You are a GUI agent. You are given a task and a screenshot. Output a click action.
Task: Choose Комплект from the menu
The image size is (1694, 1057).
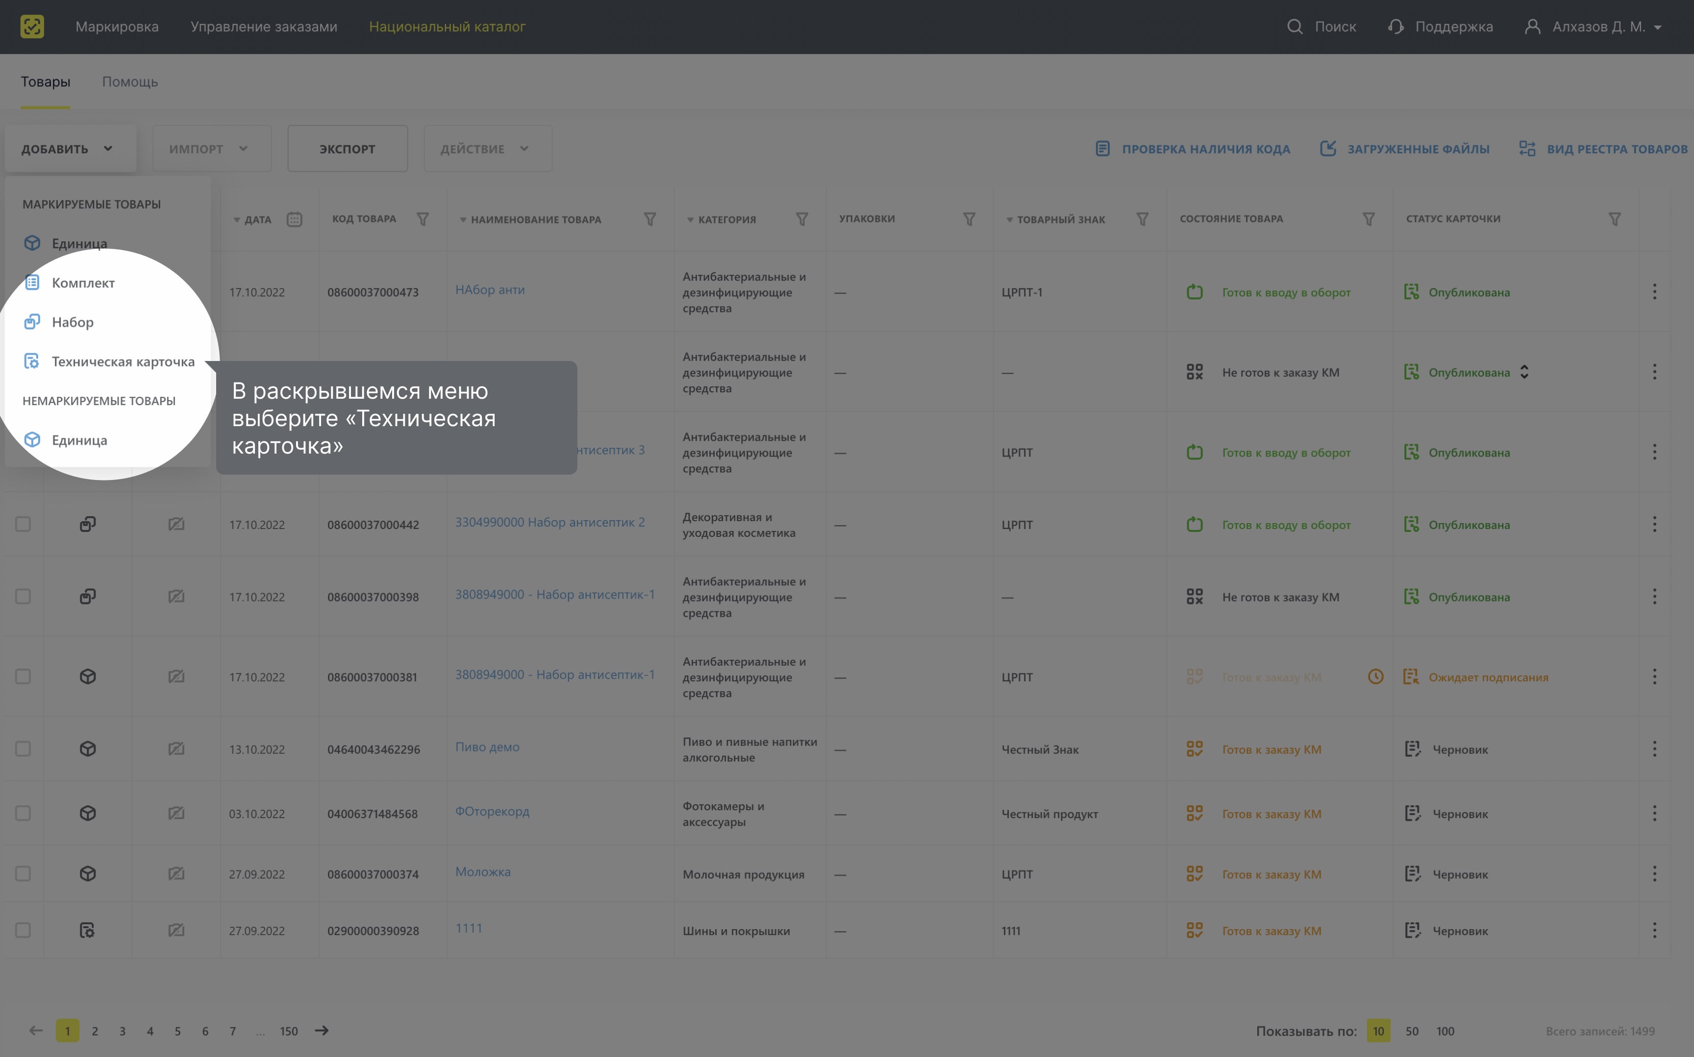70,283
